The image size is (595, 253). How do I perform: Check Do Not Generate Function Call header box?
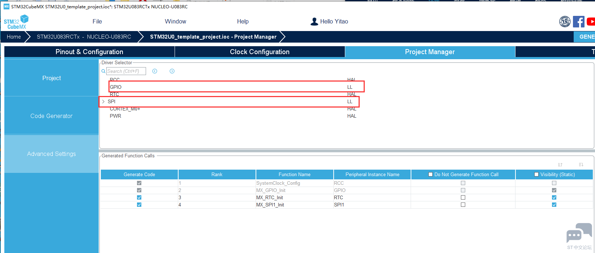(x=431, y=174)
